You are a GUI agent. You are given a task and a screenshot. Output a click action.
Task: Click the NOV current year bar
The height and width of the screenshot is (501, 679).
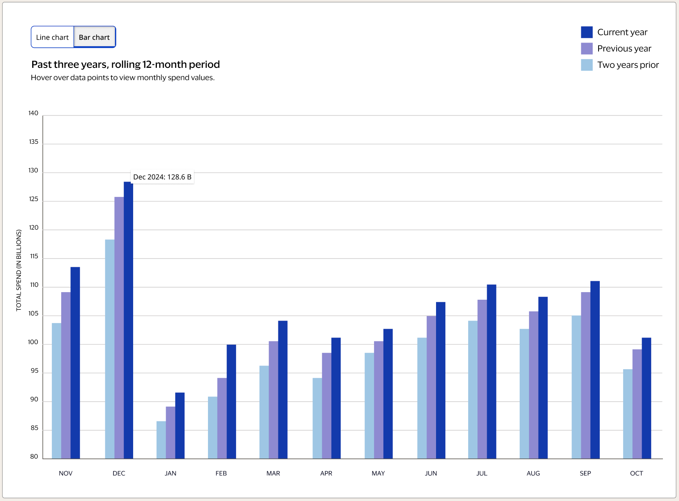[75, 362]
